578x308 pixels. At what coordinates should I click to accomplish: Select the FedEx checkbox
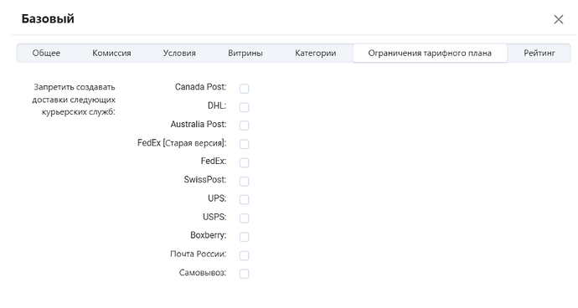click(x=244, y=162)
